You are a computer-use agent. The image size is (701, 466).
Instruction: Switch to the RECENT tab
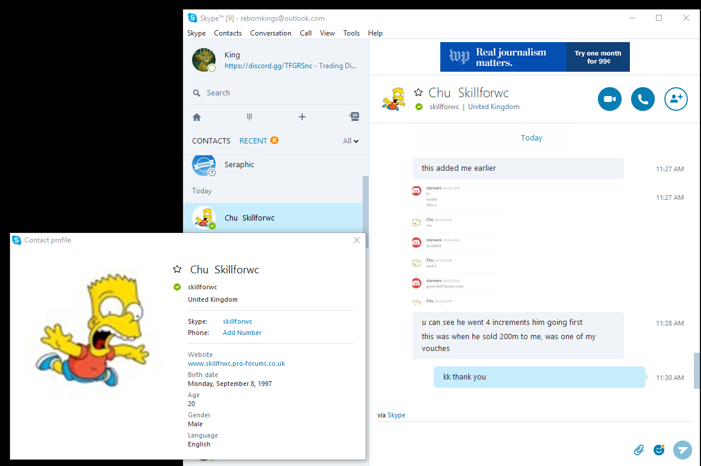click(253, 141)
